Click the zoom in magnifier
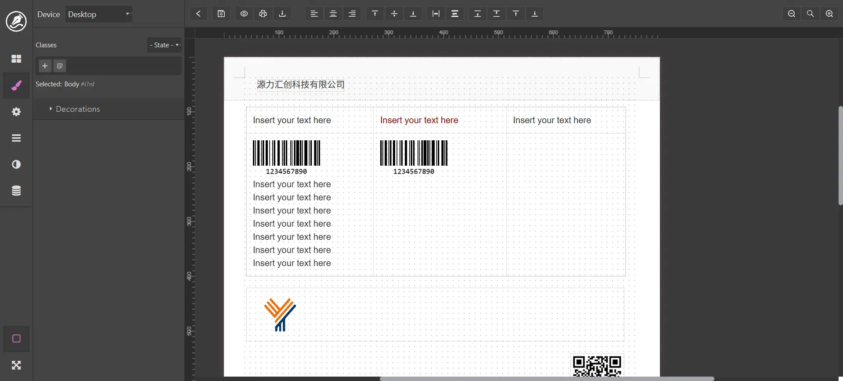Image resolution: width=843 pixels, height=381 pixels. [x=829, y=14]
